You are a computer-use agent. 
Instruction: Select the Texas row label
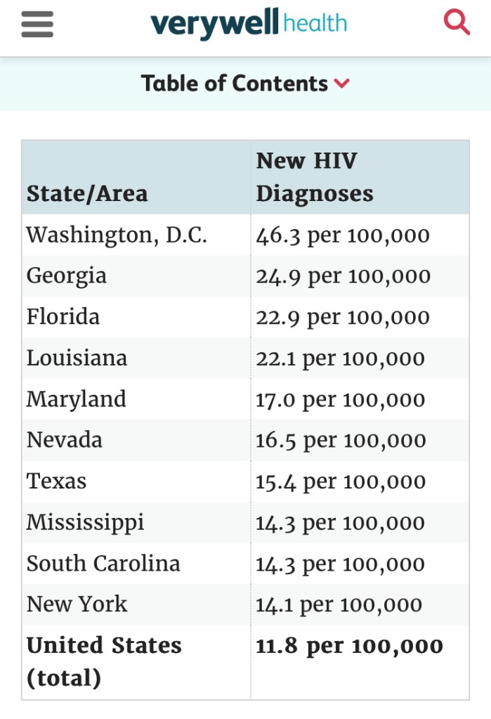[x=57, y=481]
